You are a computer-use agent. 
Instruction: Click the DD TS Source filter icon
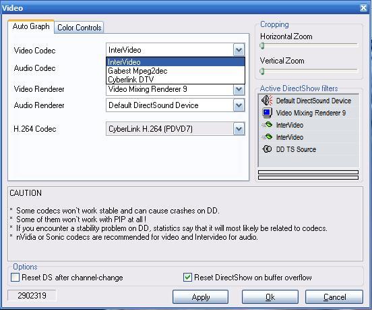(x=267, y=149)
